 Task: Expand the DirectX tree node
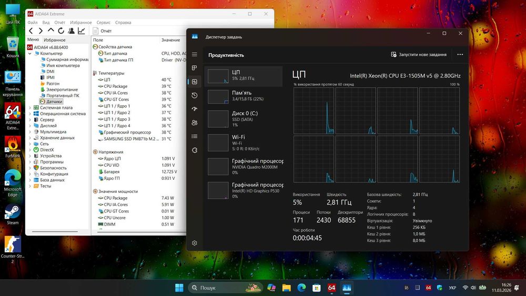click(30, 150)
